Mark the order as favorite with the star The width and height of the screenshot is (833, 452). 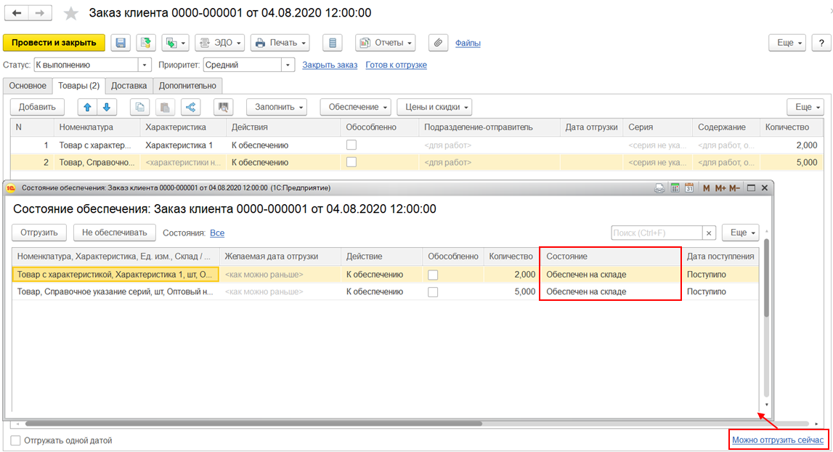[70, 13]
